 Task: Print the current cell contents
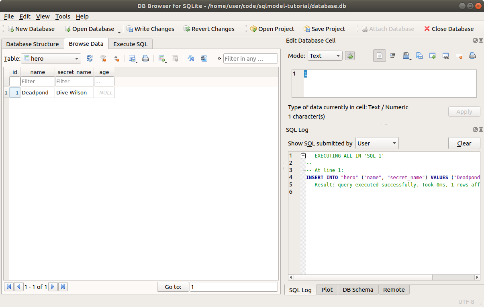click(x=472, y=56)
